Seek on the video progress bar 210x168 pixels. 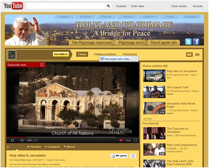pos(73,137)
